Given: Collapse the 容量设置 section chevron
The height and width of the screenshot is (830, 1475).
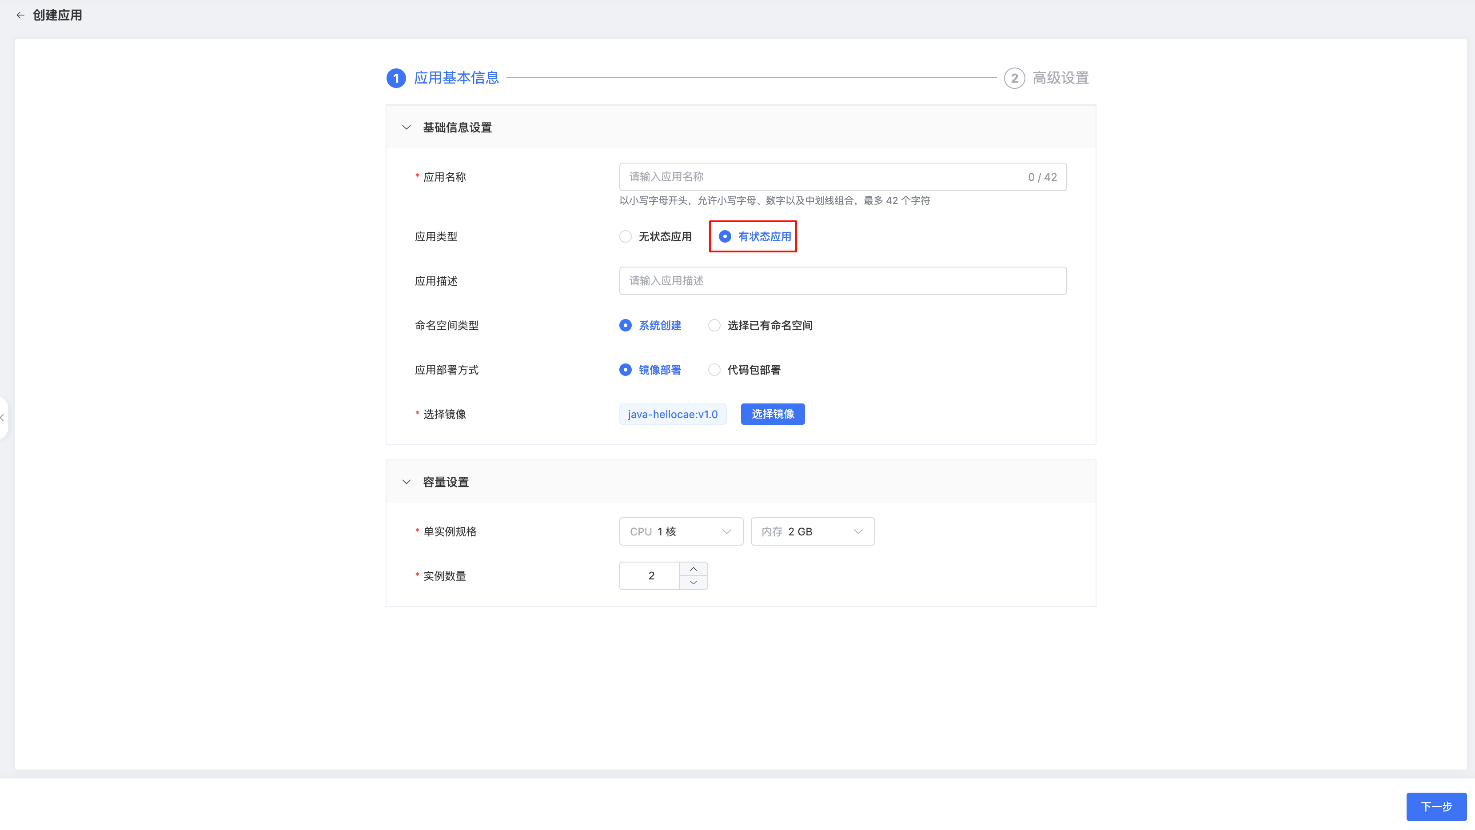Looking at the screenshot, I should pyautogui.click(x=407, y=482).
